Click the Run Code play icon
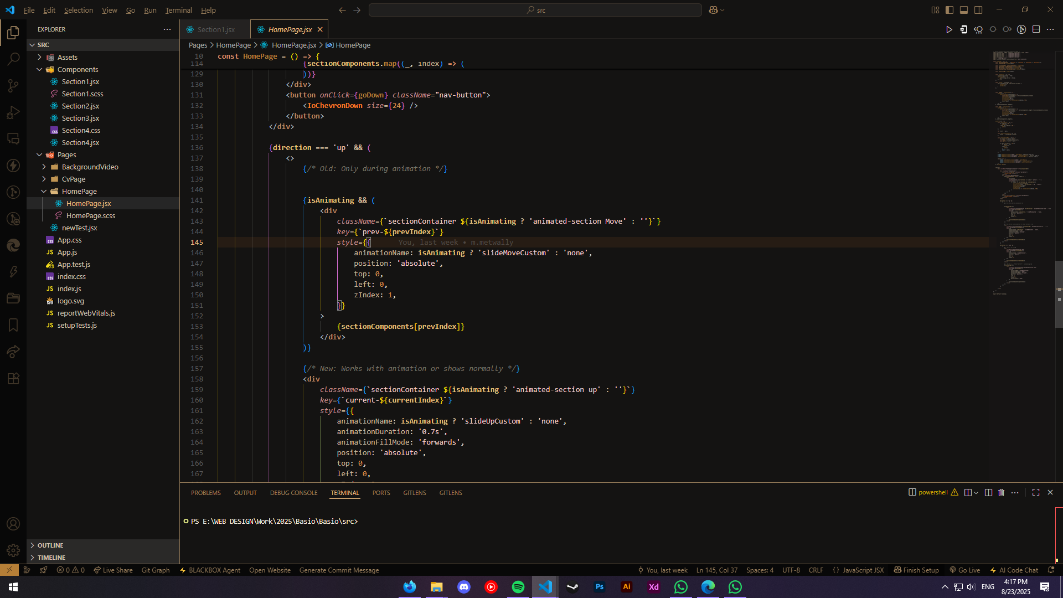Image resolution: width=1063 pixels, height=598 pixels. (949, 29)
